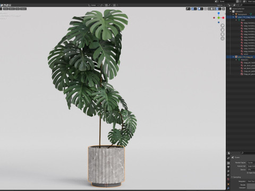This screenshot has height=191, width=255.
Task: Collapse the Collection tree node
Action: coord(231,12)
